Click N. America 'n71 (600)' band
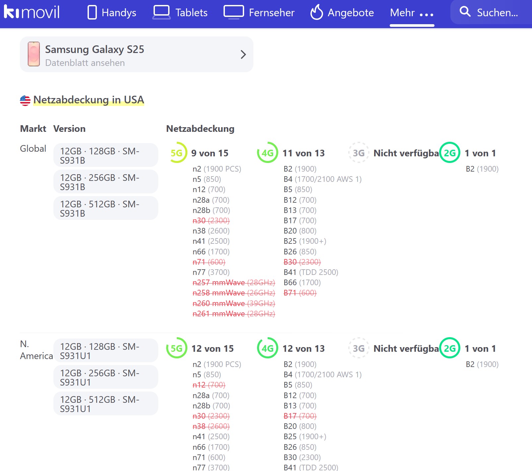 (x=209, y=457)
